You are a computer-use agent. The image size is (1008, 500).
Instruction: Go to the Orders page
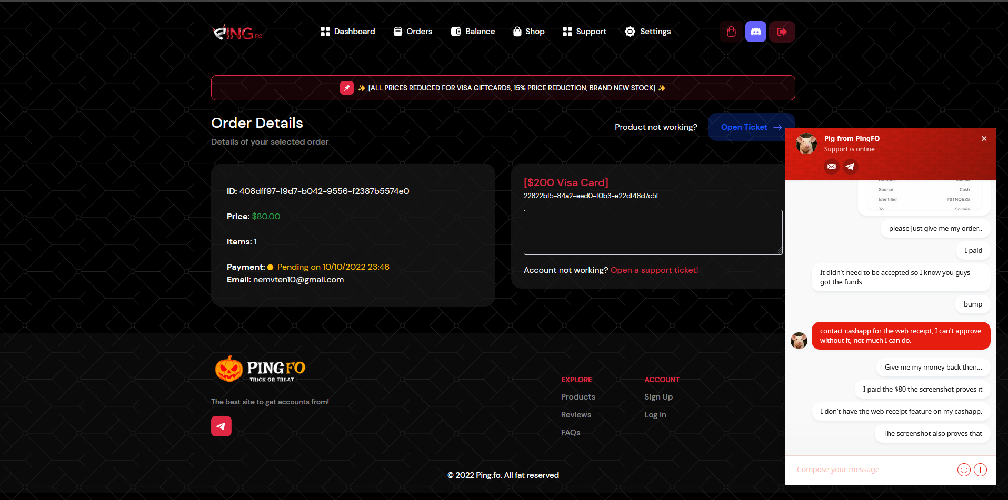(413, 32)
